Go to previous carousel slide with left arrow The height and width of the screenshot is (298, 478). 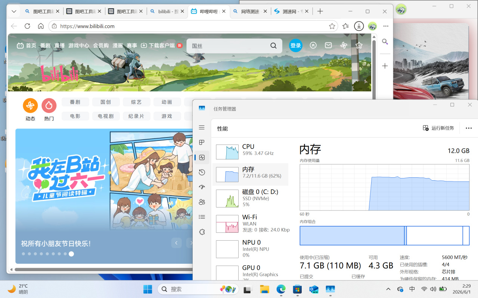point(177,243)
